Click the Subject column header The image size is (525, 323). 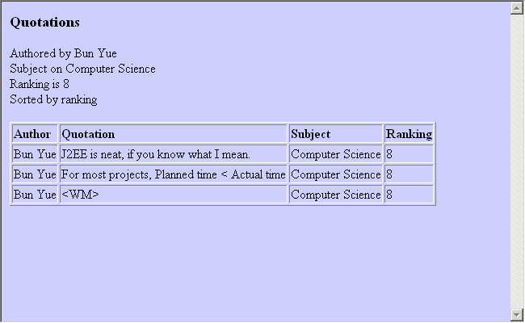tap(310, 134)
